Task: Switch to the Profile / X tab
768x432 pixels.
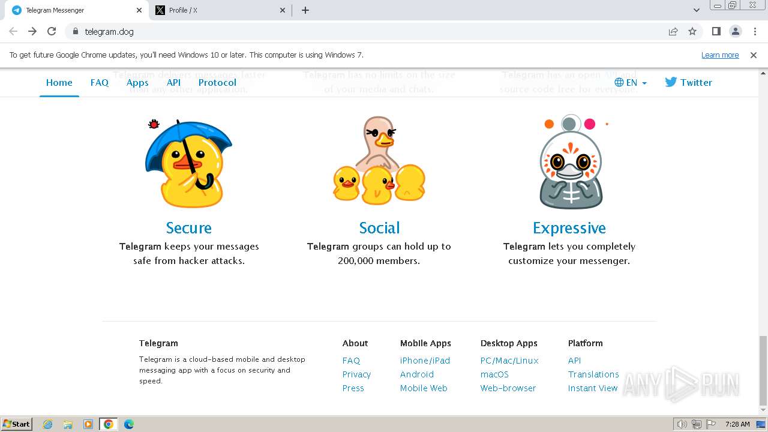Action: [x=220, y=10]
